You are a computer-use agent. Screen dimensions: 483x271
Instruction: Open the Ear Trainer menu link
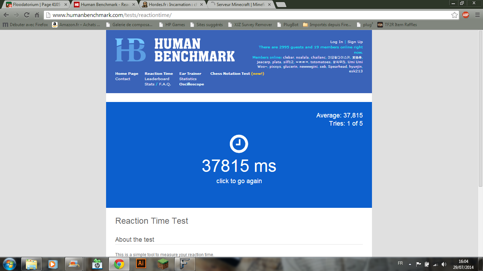(x=190, y=74)
